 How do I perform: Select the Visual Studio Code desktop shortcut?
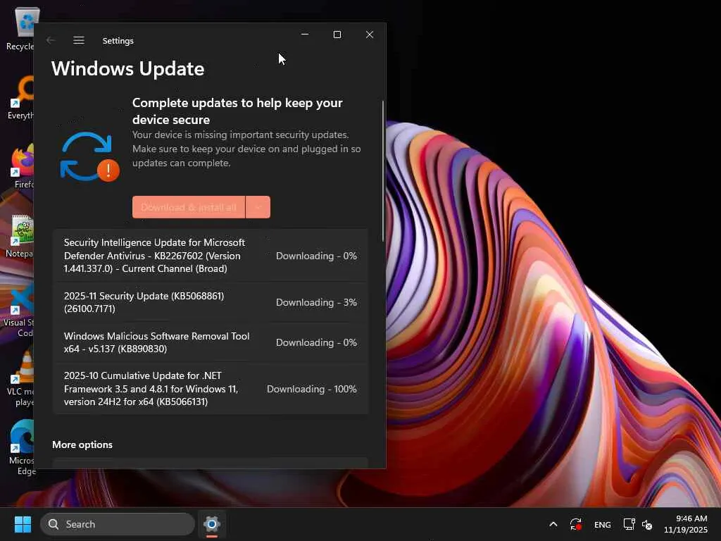tap(19, 311)
